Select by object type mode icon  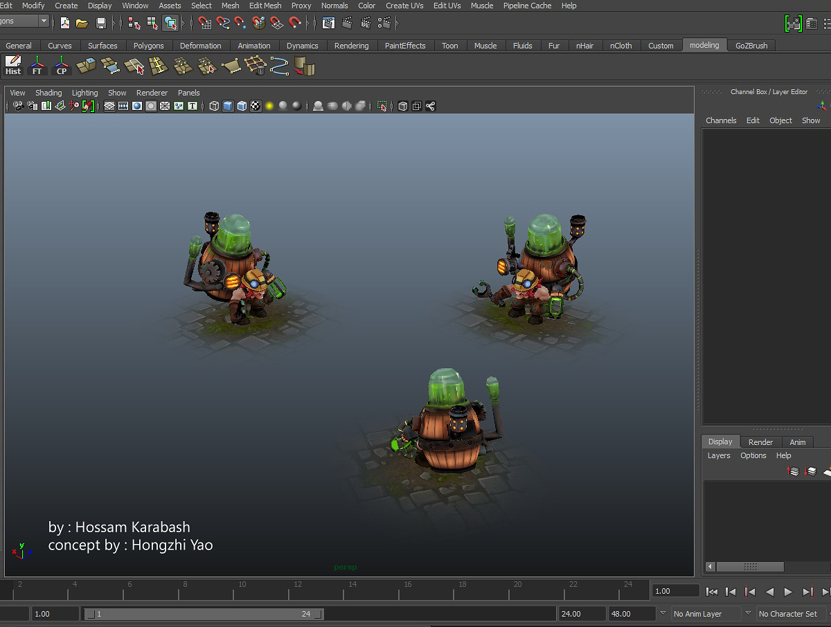pyautogui.click(x=152, y=23)
